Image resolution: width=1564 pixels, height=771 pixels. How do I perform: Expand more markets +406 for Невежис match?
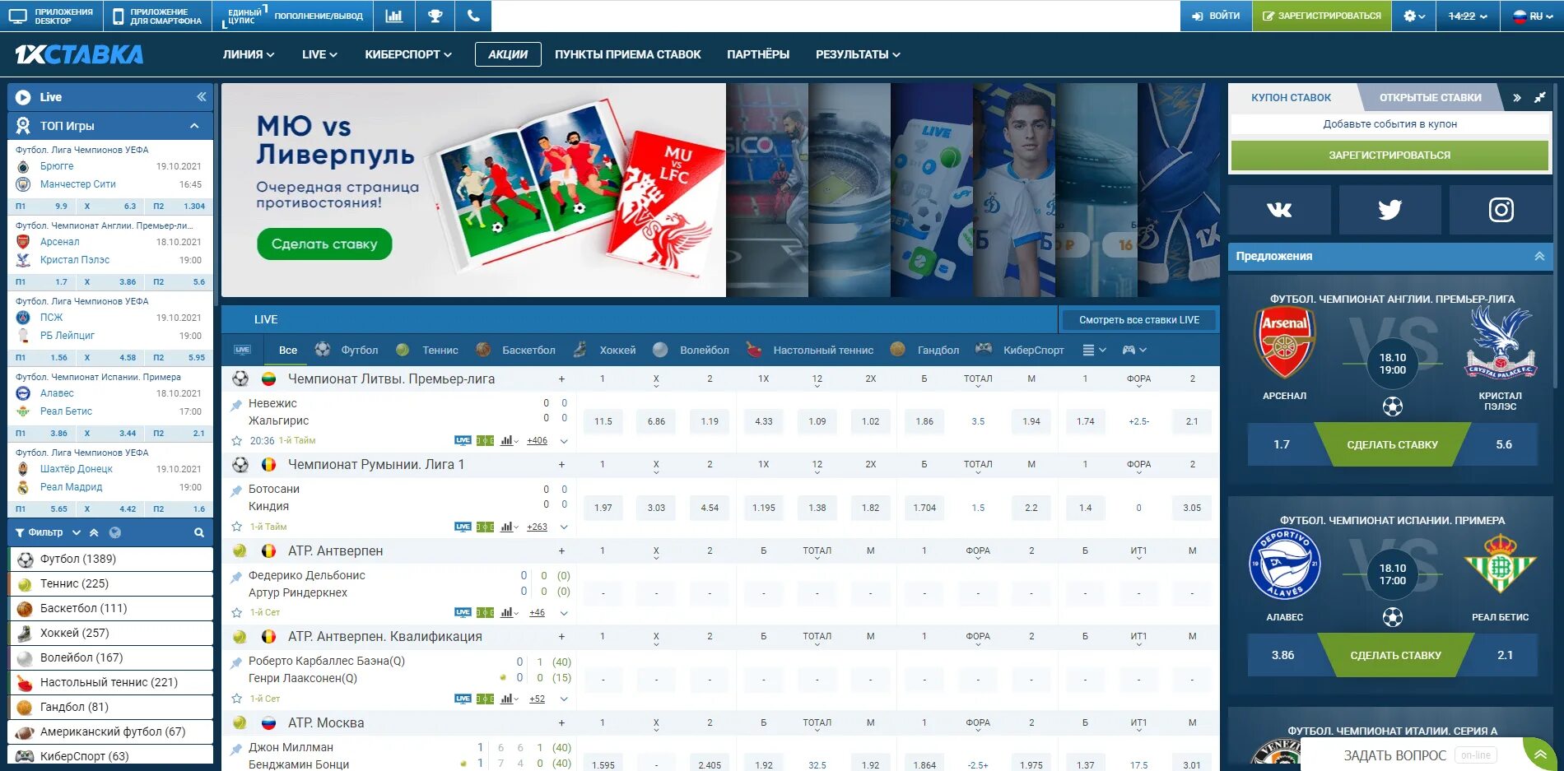click(x=537, y=441)
